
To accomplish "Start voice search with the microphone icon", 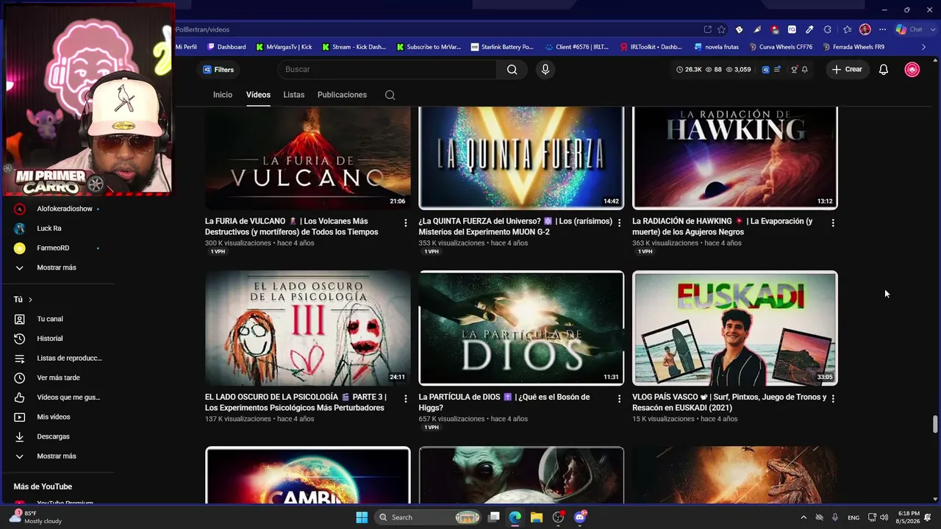I will coord(545,70).
